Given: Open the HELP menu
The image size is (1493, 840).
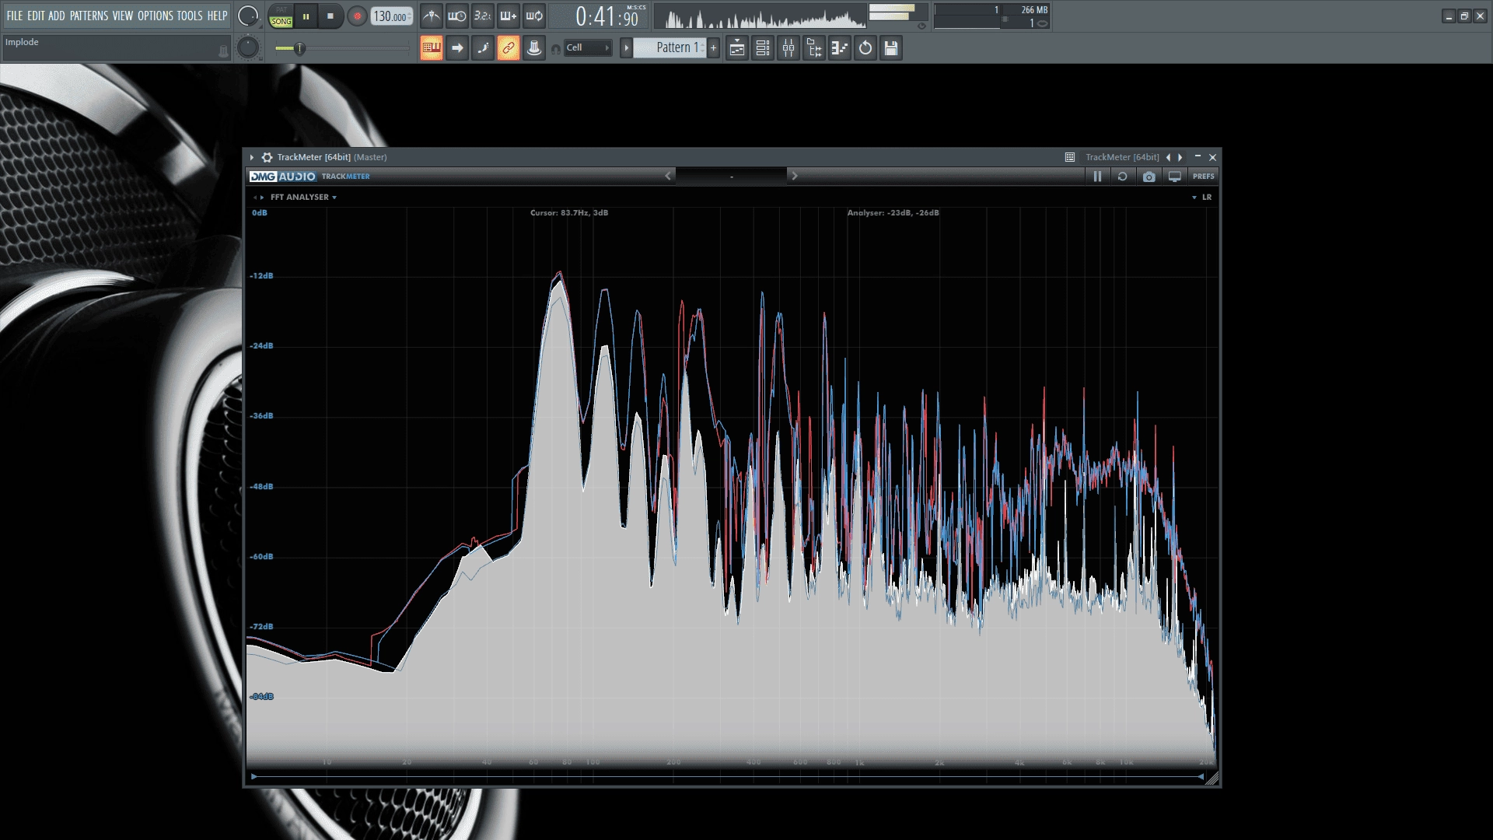Looking at the screenshot, I should 217,16.
